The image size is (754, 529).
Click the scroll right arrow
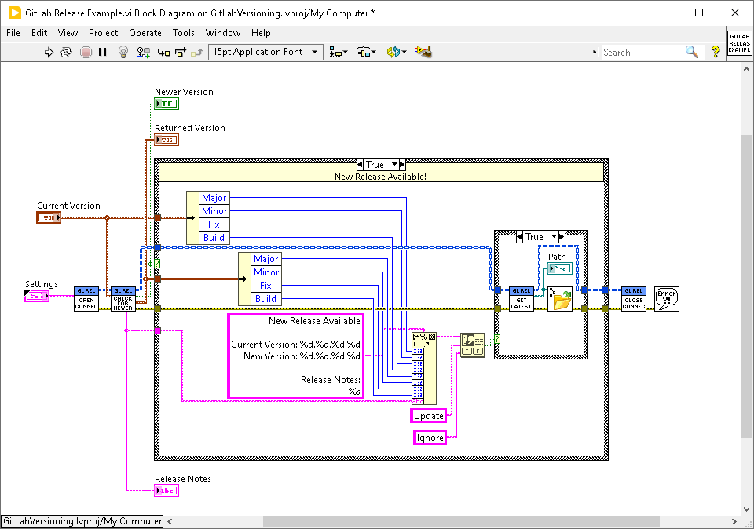point(734,521)
